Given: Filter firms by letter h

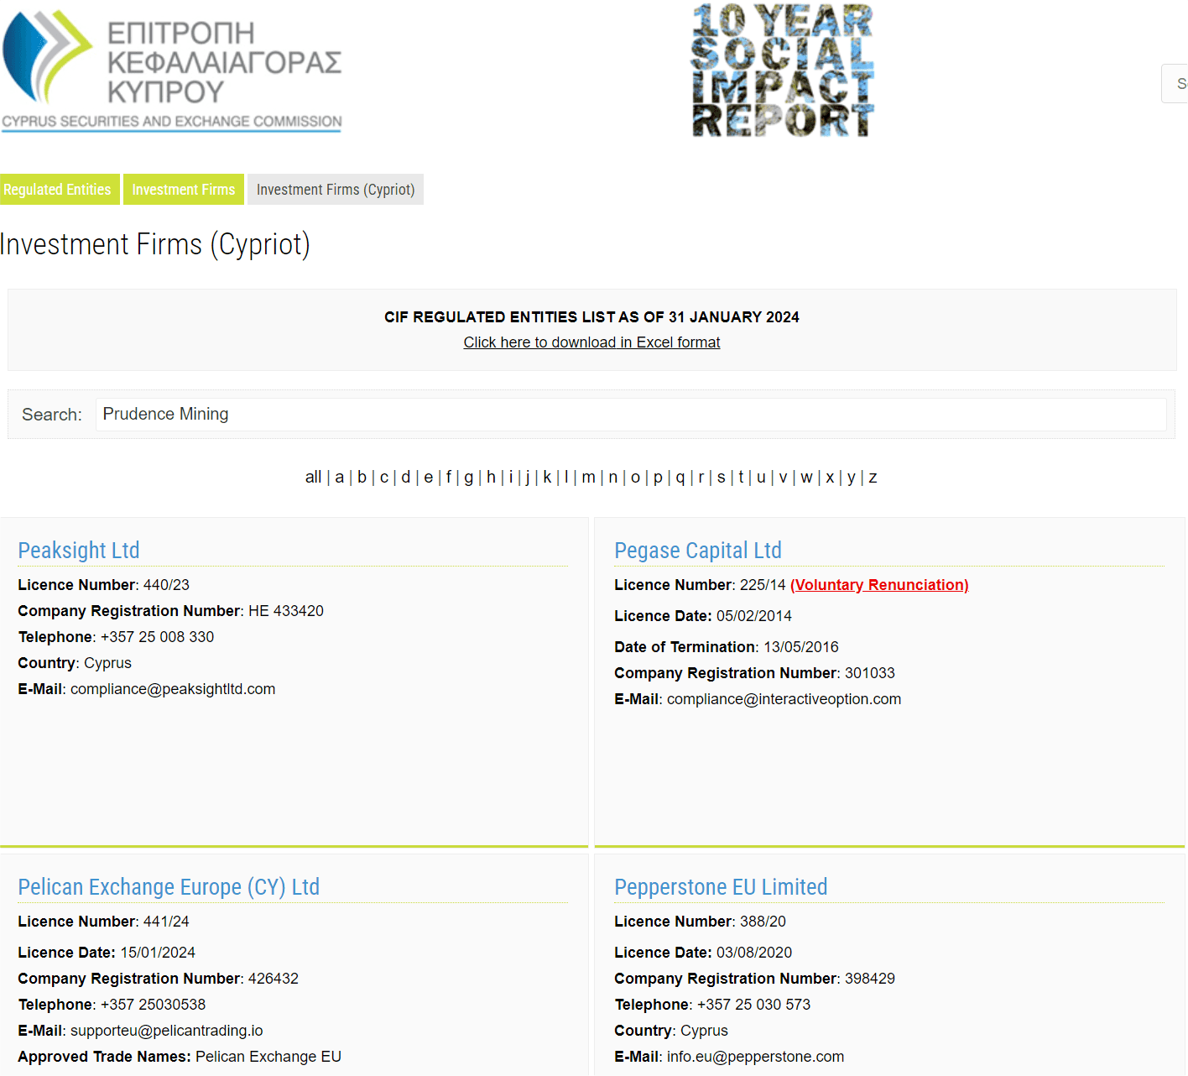Looking at the screenshot, I should click(x=491, y=478).
